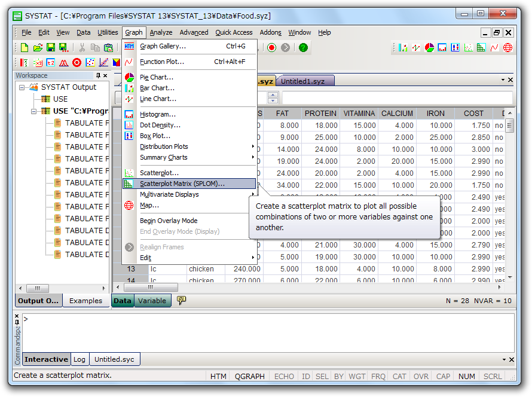Screen dimensions: 532x397
Task: Click the red target circle icon
Action: point(77,62)
